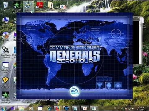Open the Windows Start orb
The image size is (149, 111).
click(x=4, y=108)
